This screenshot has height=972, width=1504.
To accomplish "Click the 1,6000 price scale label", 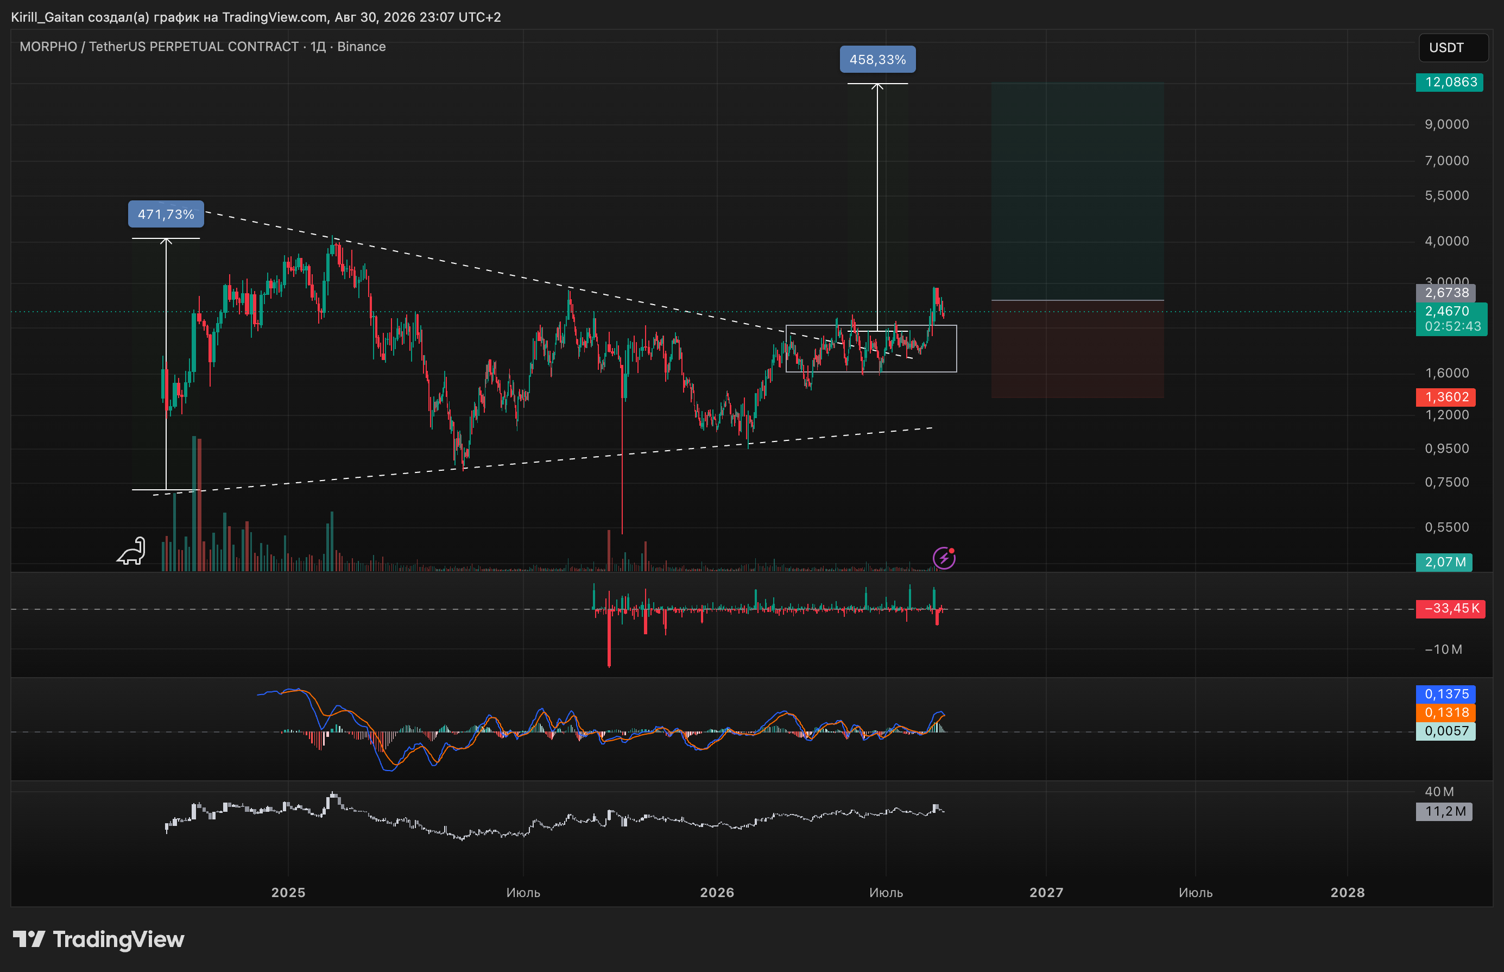I will point(1446,373).
